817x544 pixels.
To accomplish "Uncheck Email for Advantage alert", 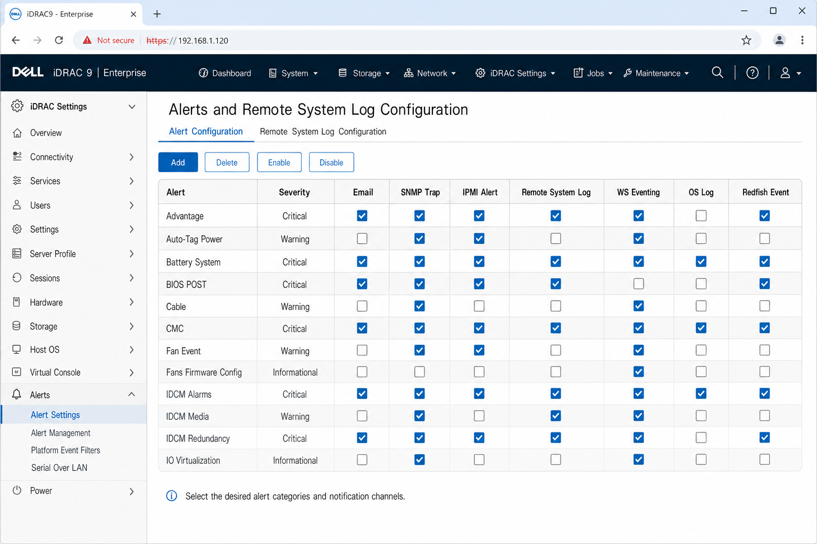I will 362,216.
